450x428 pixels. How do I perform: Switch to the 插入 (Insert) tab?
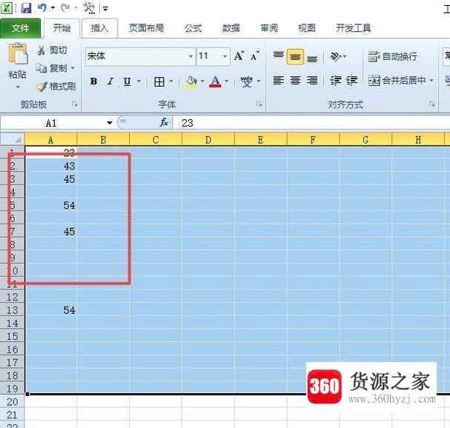point(99,28)
